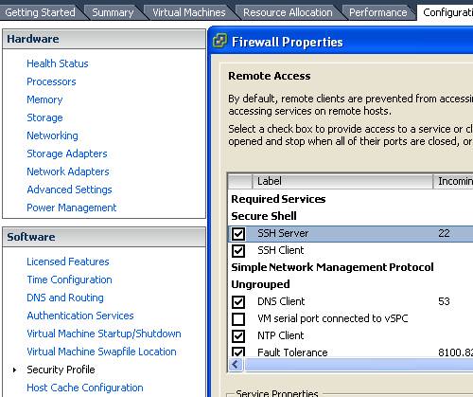Open the Performance tab

(x=378, y=12)
